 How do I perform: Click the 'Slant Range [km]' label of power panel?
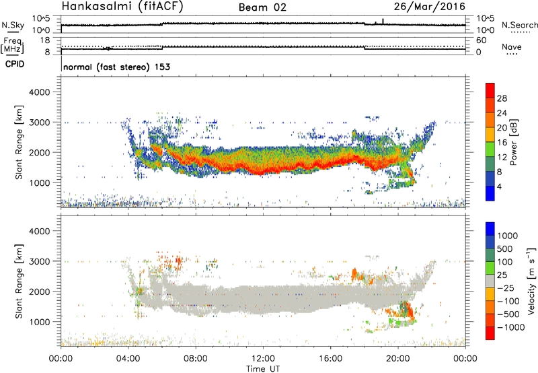19,142
